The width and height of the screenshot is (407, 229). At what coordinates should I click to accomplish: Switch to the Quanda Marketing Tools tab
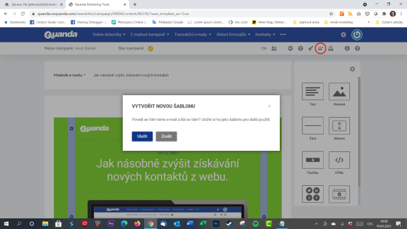click(x=97, y=4)
